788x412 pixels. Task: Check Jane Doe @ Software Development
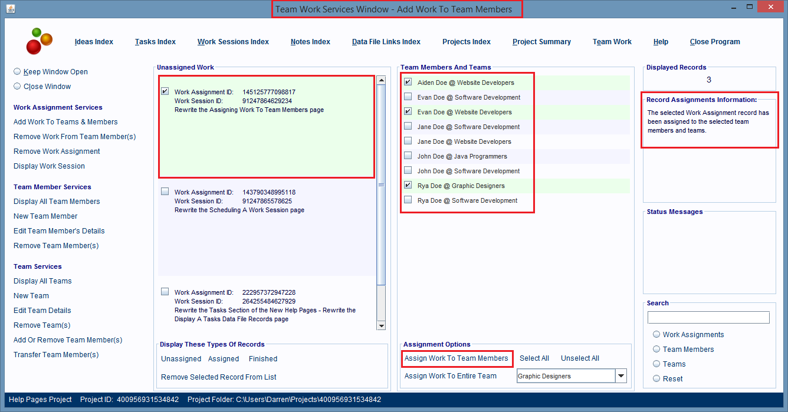coord(408,127)
